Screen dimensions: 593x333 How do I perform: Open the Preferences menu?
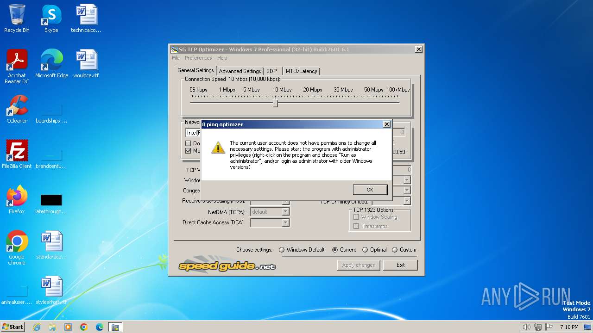[x=198, y=58]
